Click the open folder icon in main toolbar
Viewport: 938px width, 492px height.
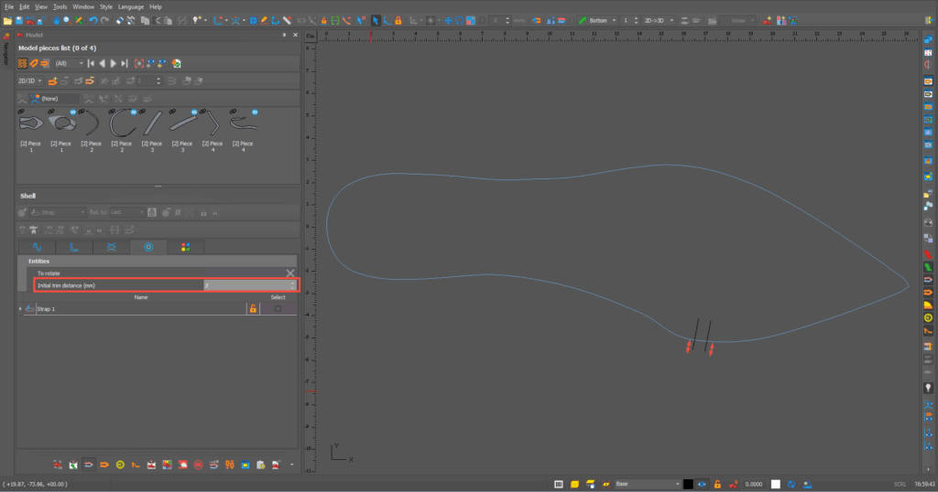click(7, 20)
